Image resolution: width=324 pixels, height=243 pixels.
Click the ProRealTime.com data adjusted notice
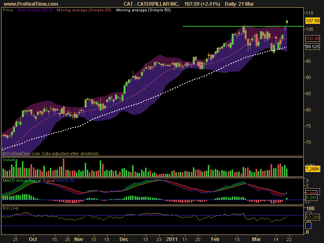pyautogui.click(x=50, y=153)
